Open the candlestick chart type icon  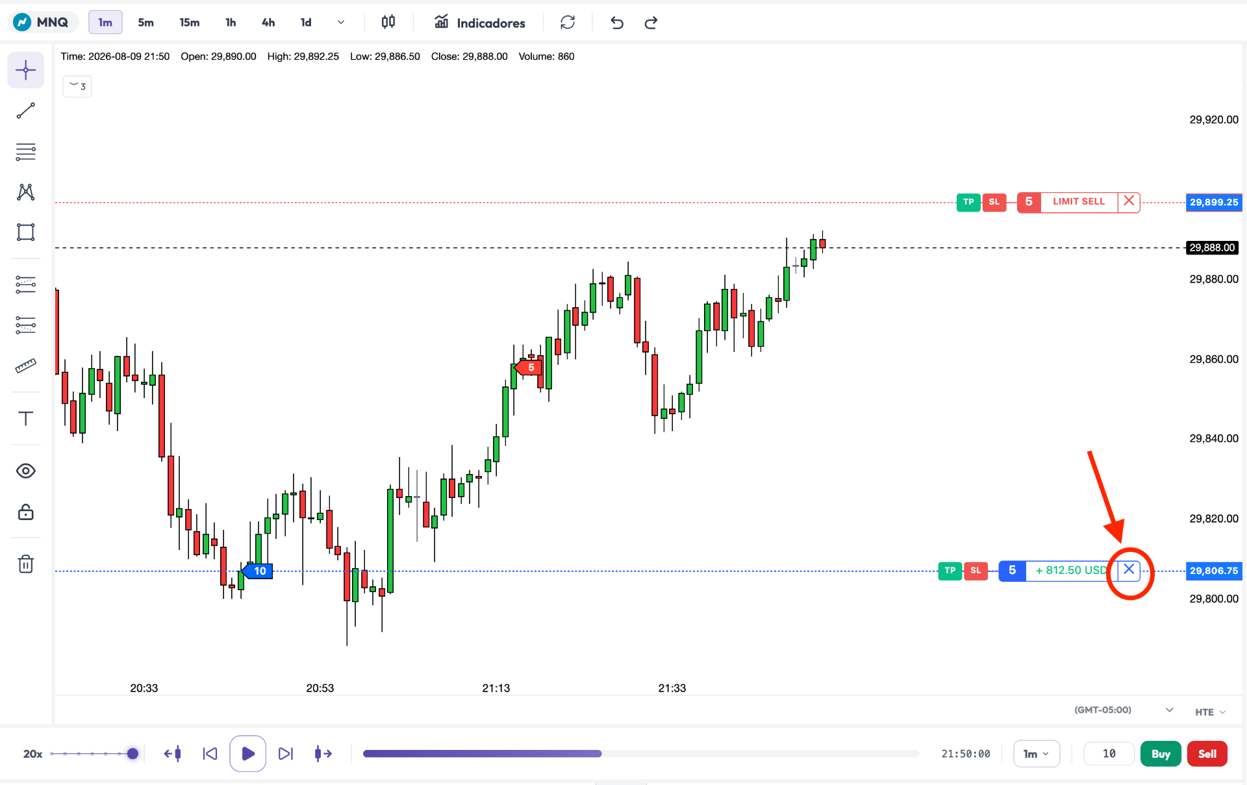click(x=388, y=22)
